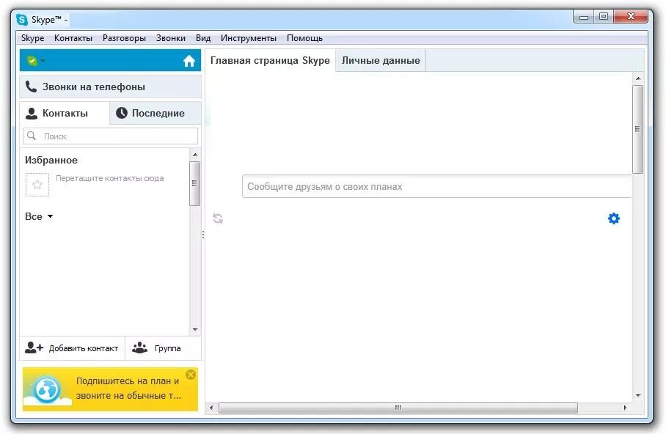Open the Skype menu
The image size is (666, 434).
pos(33,38)
